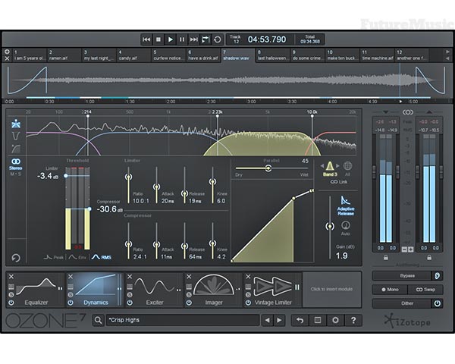
Task: Stop playback in transport bar
Action: coord(158,39)
